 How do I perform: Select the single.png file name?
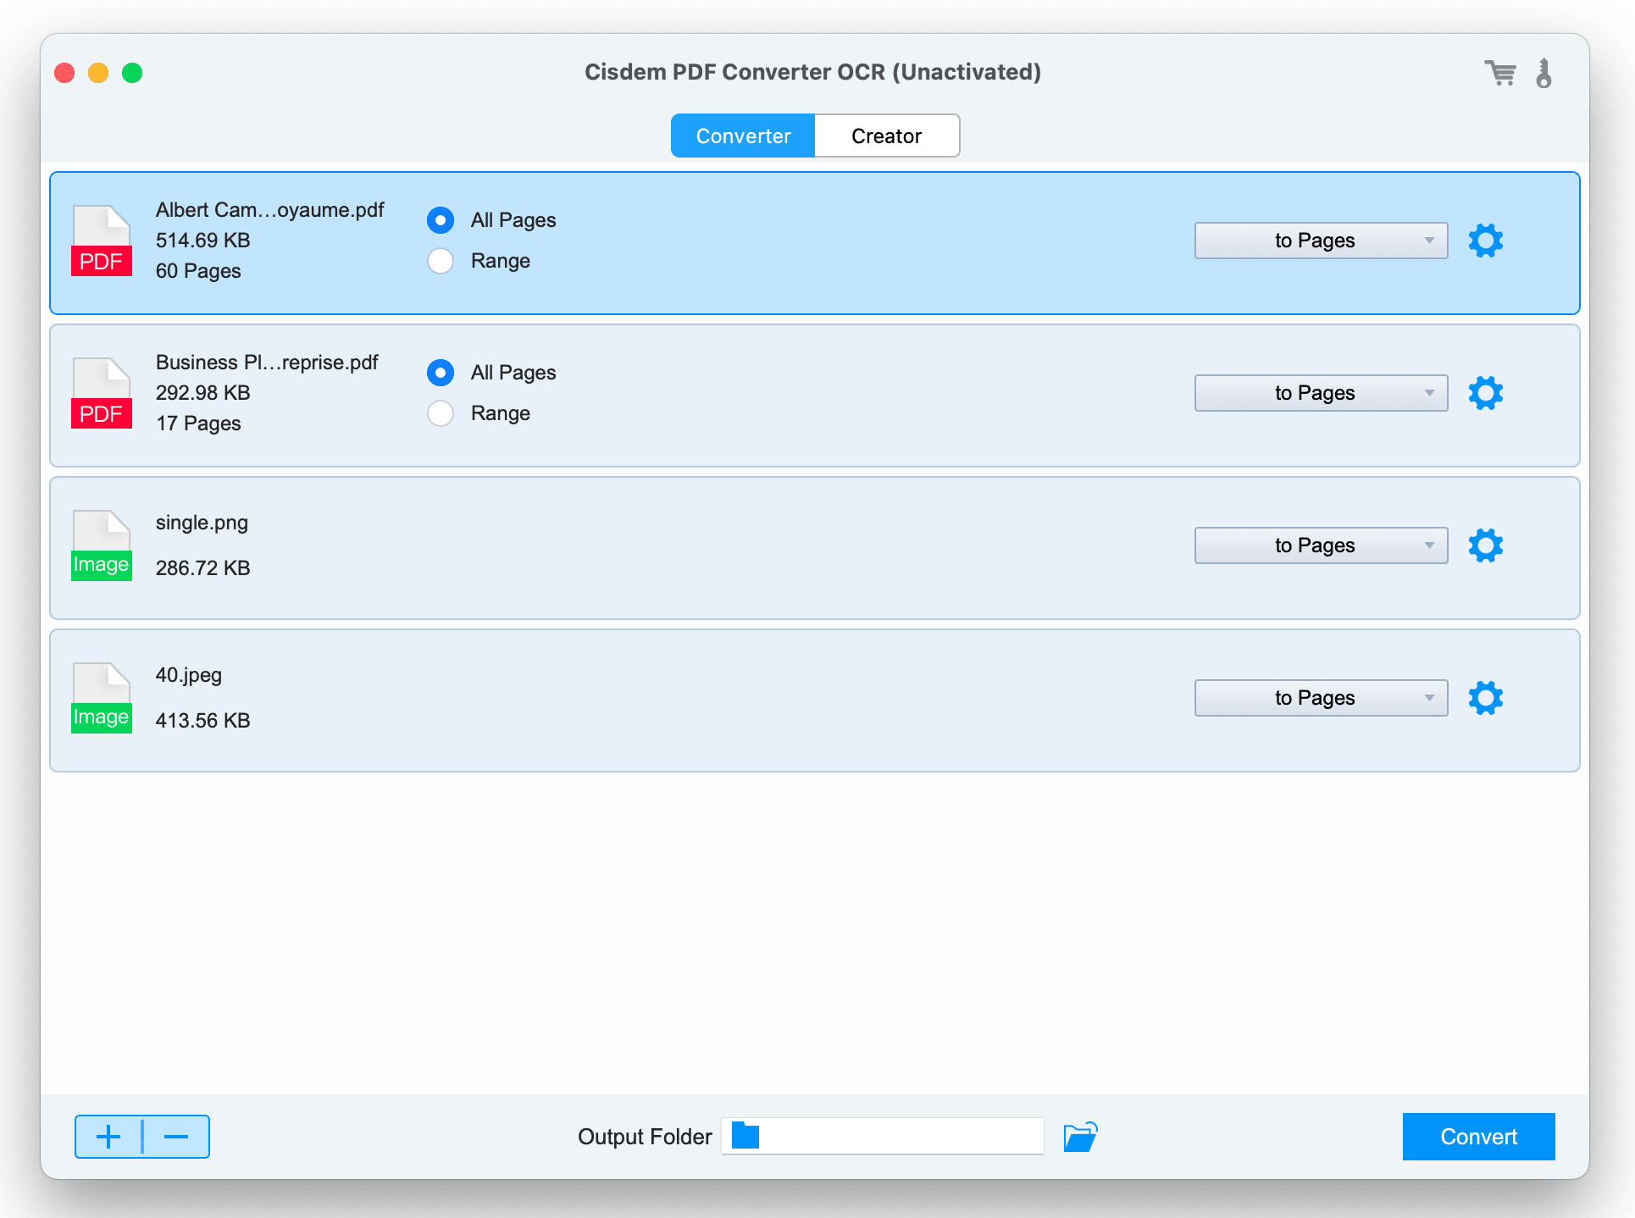[x=202, y=523]
